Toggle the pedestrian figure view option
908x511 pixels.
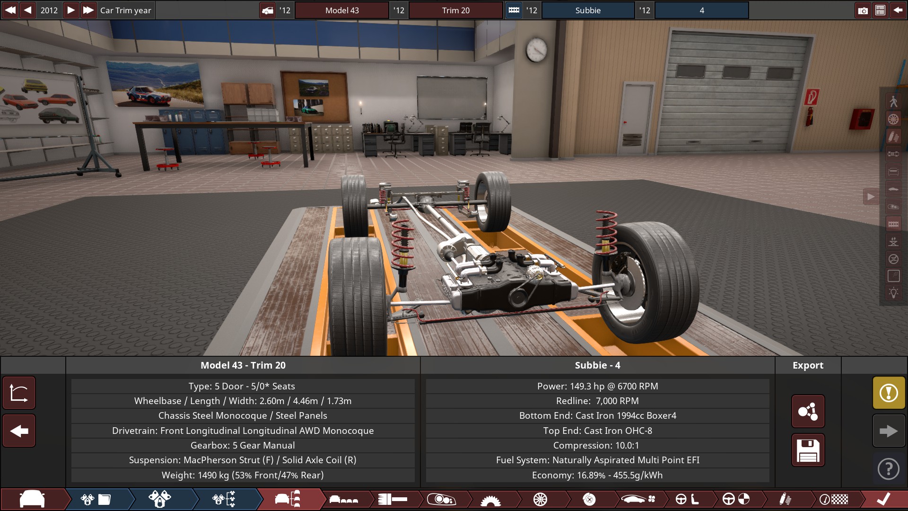[x=893, y=101]
